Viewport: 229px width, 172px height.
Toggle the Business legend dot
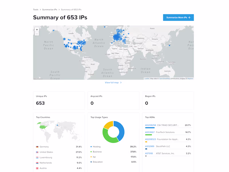click(x=91, y=152)
